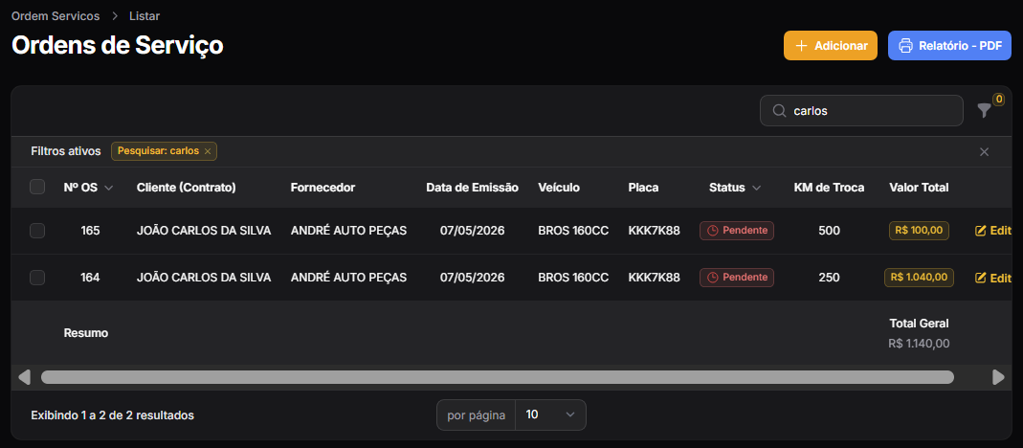Click the search magnifier icon
Screen dimensions: 1023x448
coord(779,111)
